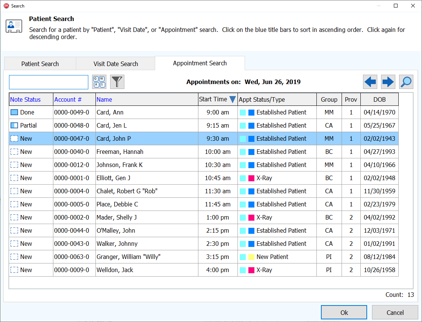Click the Prov column header

tap(351, 99)
